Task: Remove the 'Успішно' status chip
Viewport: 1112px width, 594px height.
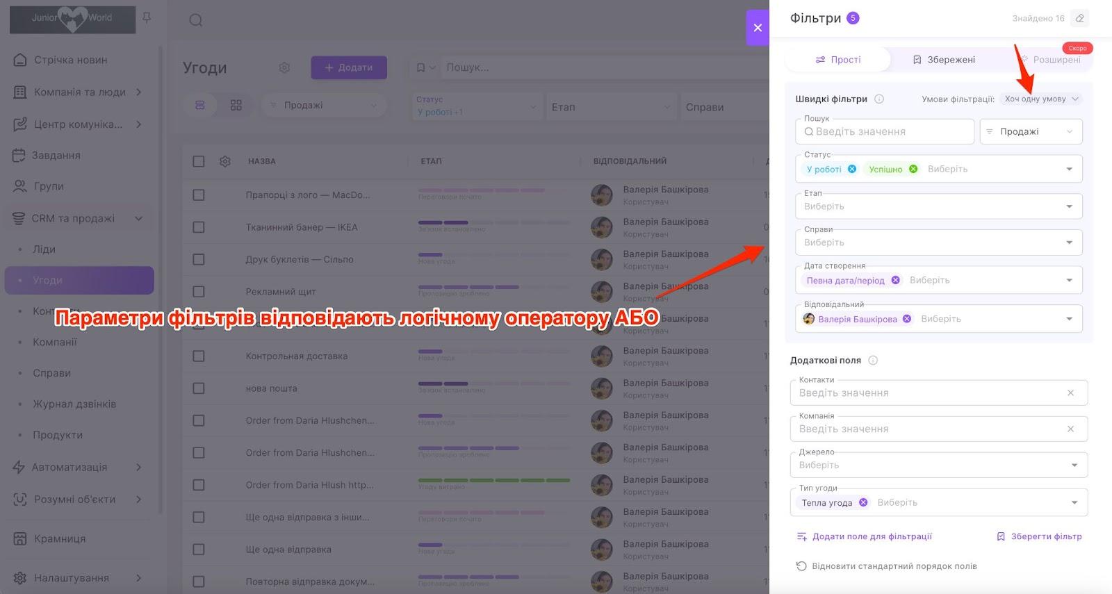Action: tap(913, 169)
